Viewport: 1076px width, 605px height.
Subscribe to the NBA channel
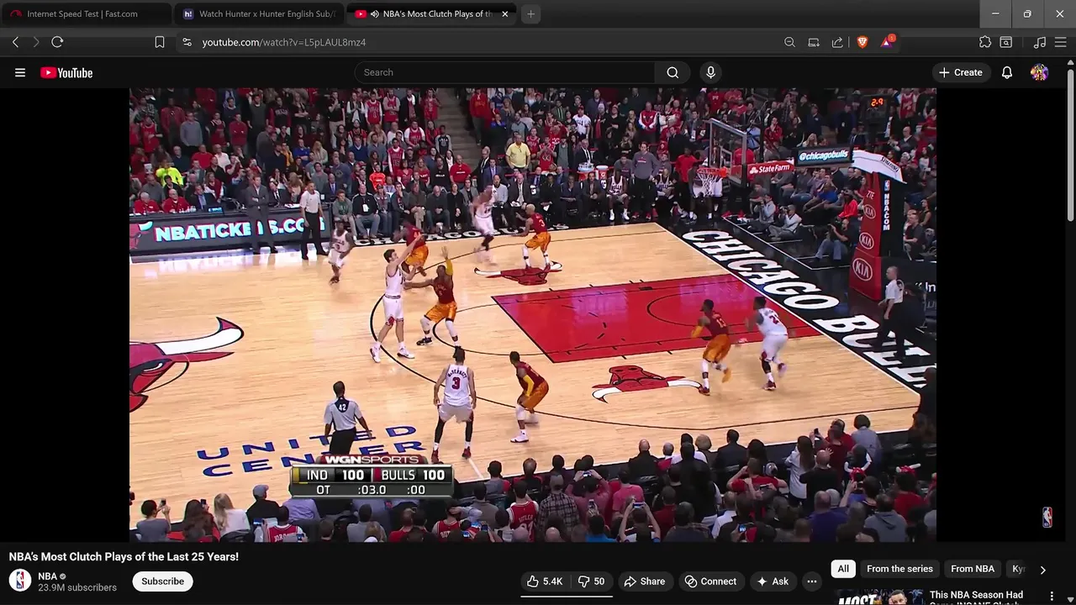point(162,581)
